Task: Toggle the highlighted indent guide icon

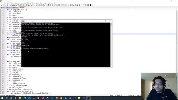Action: tap(48, 5)
